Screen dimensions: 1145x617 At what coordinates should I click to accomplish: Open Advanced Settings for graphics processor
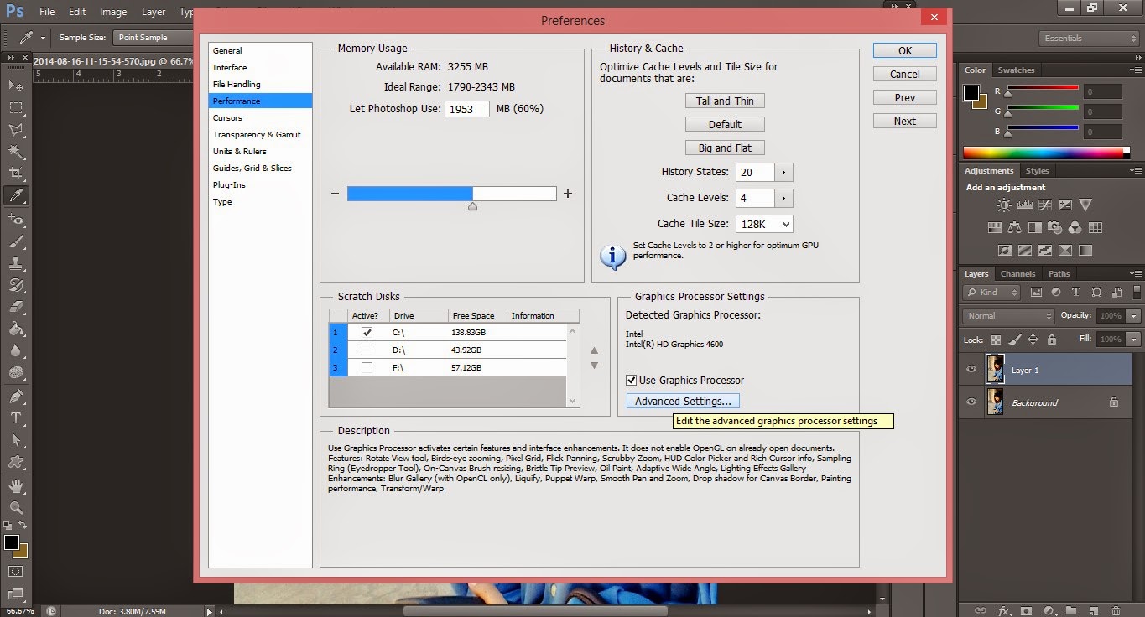(x=683, y=402)
